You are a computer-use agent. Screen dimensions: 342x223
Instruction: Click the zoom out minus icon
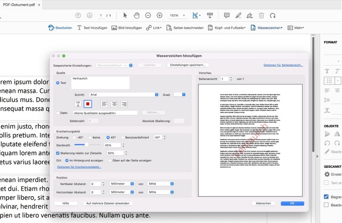tap(148, 15)
